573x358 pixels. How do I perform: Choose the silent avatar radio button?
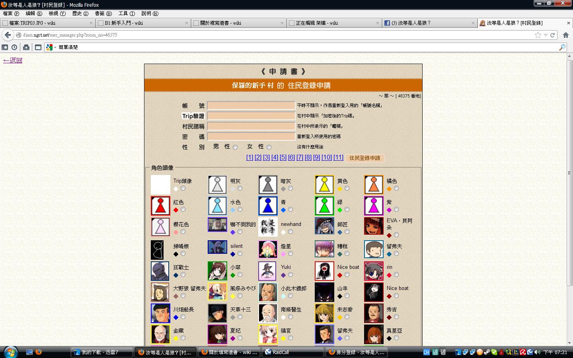pos(240,253)
